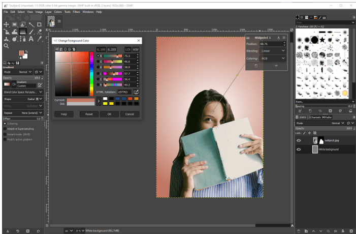
Task: Open the Layers panel Mode dropdown
Action: [x=320, y=123]
